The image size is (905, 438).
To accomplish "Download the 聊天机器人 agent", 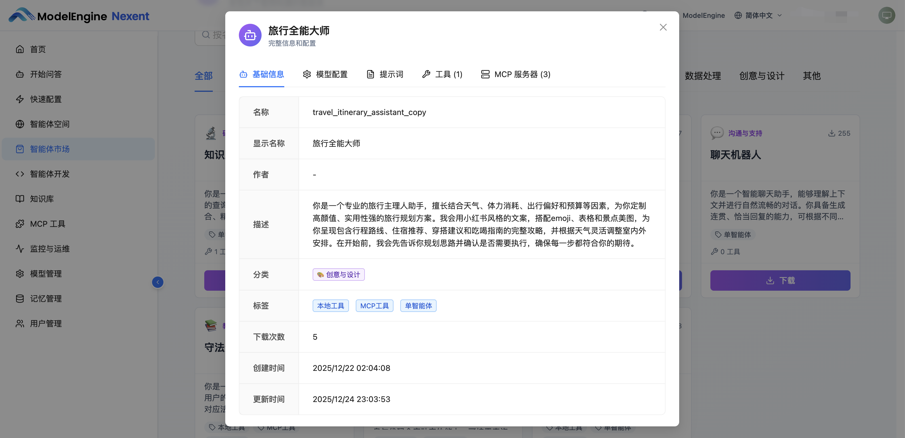I will tap(780, 280).
